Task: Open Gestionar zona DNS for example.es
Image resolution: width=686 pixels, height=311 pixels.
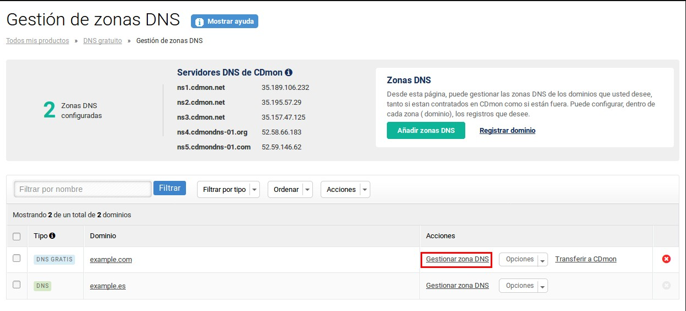Action: pos(457,286)
